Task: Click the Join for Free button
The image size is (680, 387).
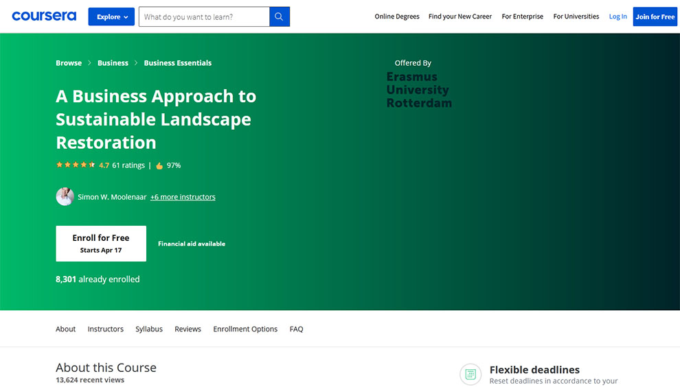Action: 655,16
